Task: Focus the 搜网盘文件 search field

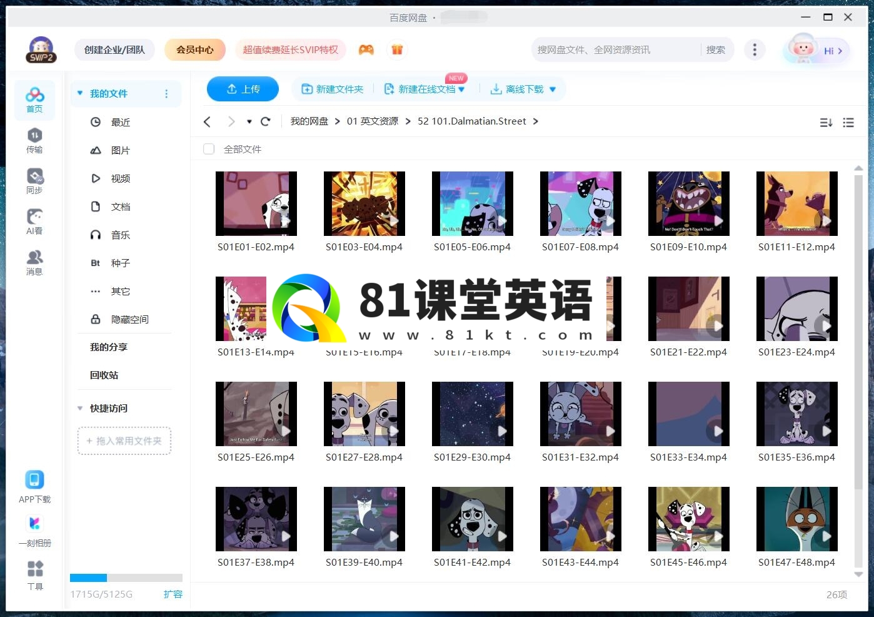Action: tap(616, 49)
